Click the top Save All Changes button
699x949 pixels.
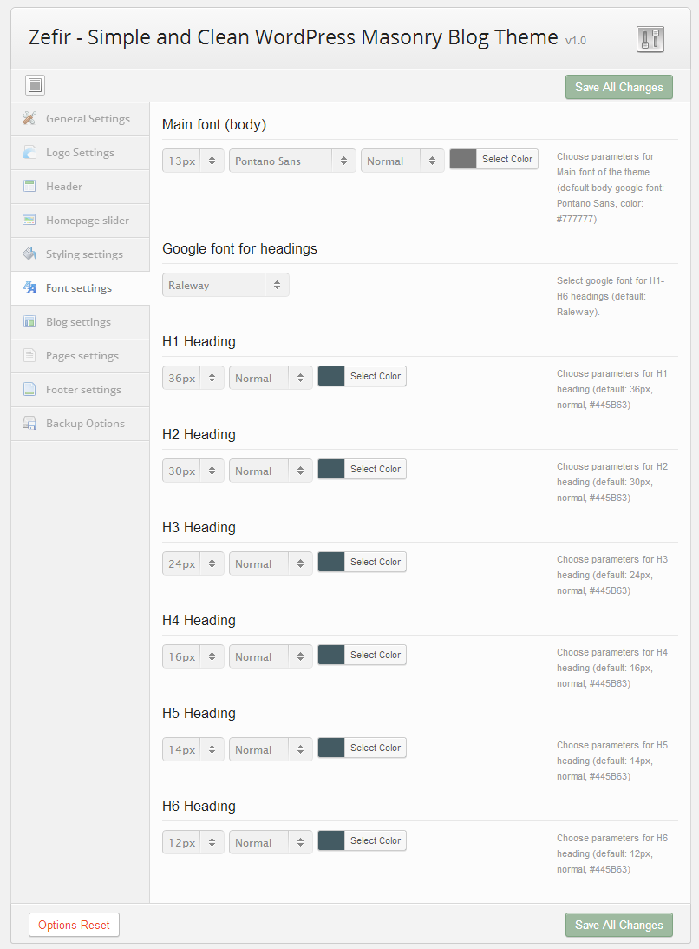click(x=618, y=87)
